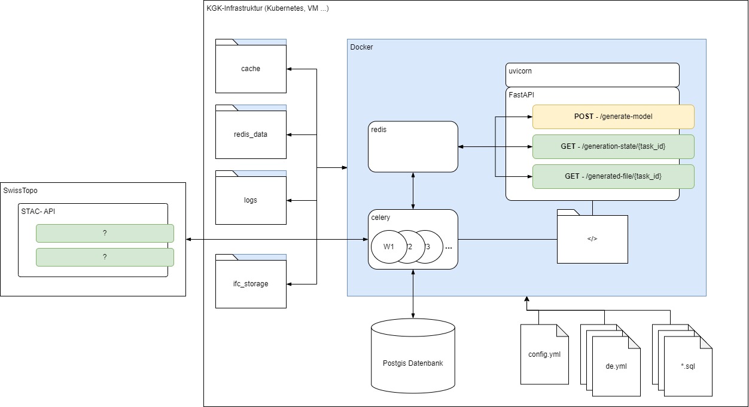Click the cache folder icon

(251, 69)
